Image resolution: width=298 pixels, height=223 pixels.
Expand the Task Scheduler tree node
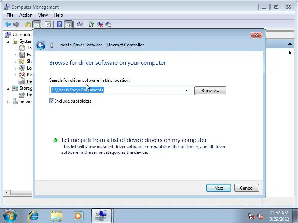[15, 48]
